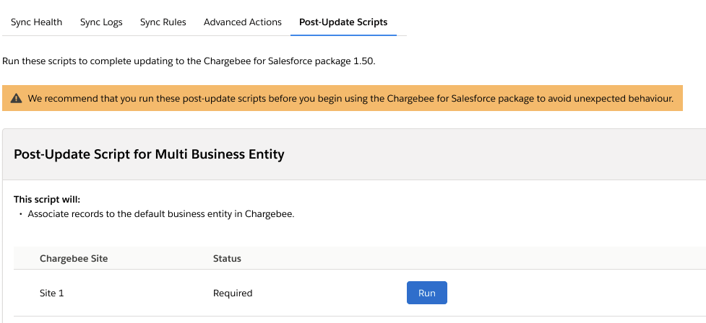
Task: Go to the Sync Rules tab
Action: (x=163, y=22)
